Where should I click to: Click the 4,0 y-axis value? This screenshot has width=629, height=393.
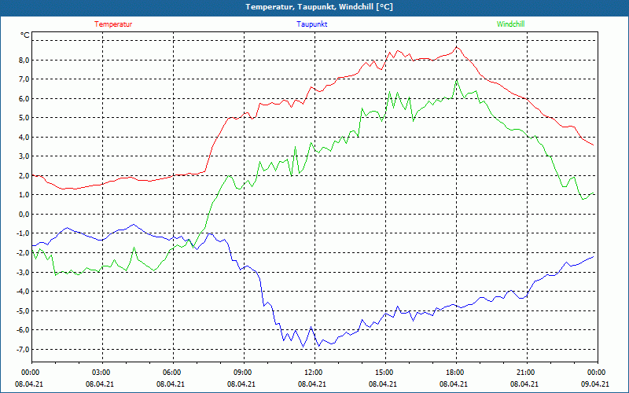click(24, 137)
